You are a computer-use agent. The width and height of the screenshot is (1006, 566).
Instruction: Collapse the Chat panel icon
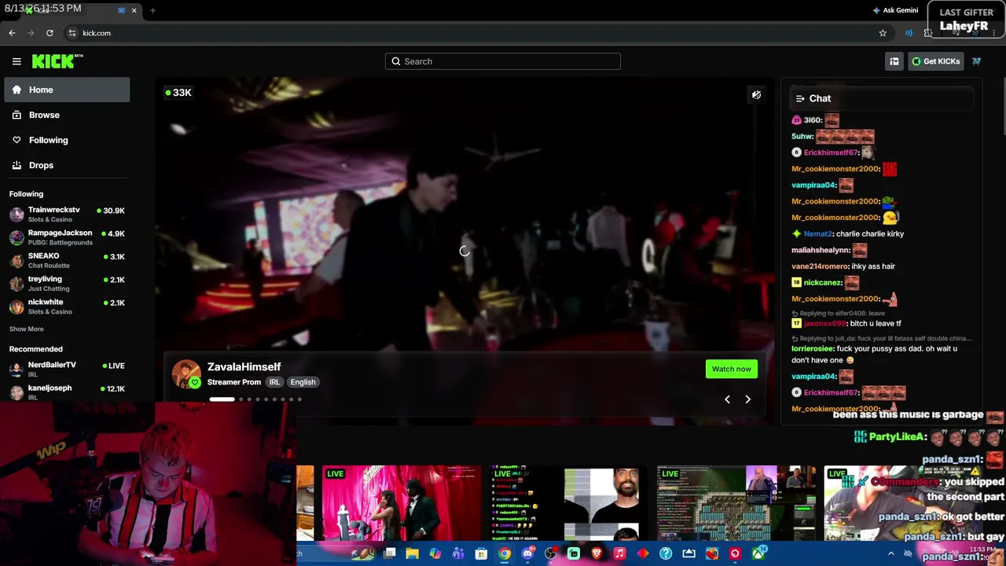pos(800,98)
